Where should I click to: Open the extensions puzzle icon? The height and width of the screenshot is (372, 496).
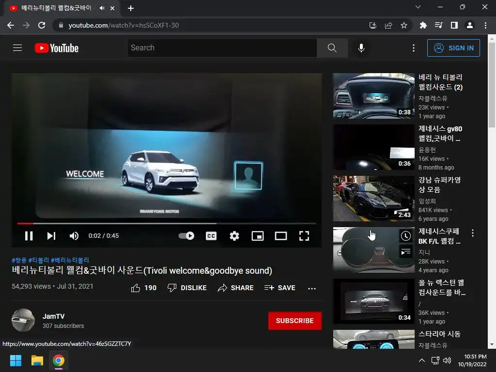click(x=423, y=25)
